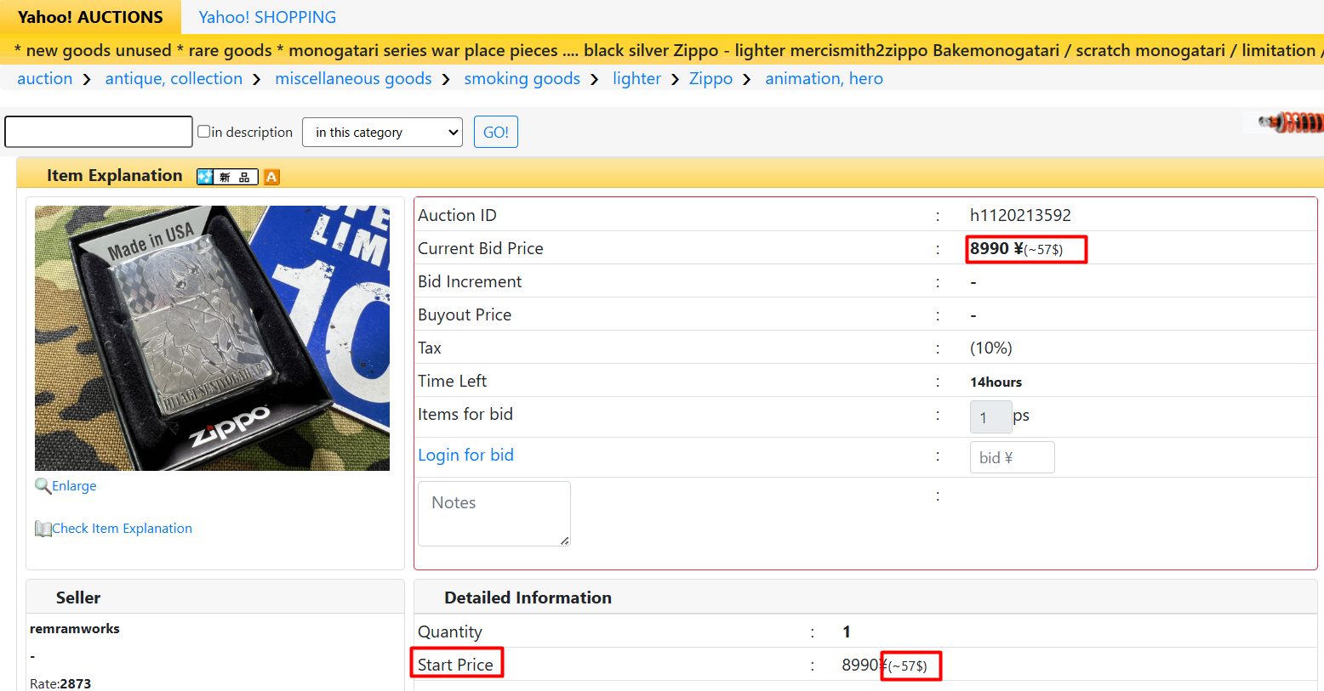The image size is (1324, 691).
Task: Open the "Zippo" breadcrumb link
Action: (x=711, y=79)
